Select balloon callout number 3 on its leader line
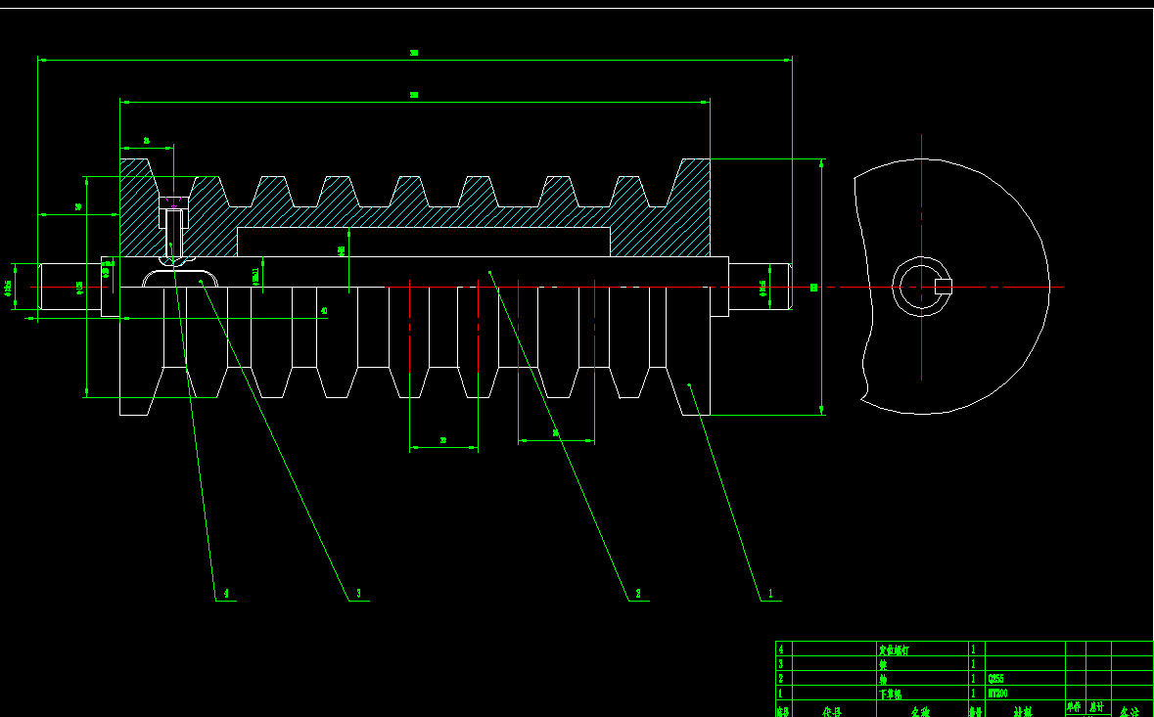The image size is (1154, 717). coord(358,594)
